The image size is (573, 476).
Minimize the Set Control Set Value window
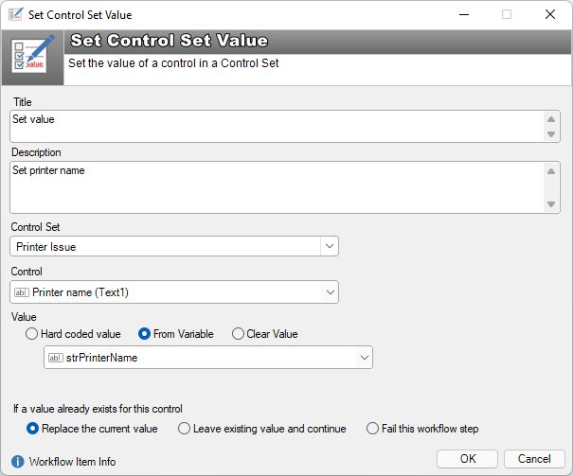pos(464,14)
